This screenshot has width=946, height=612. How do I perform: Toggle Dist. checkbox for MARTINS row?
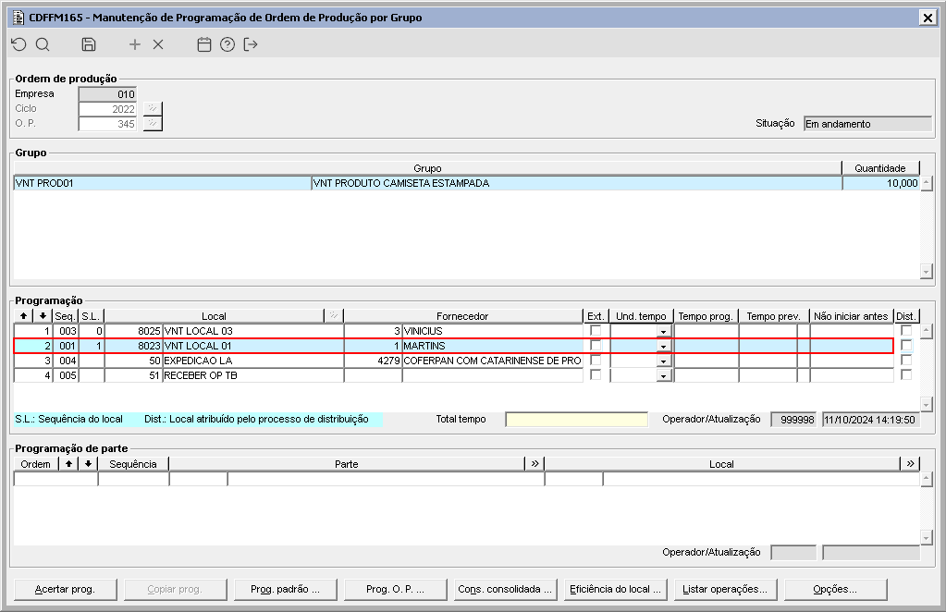click(906, 346)
